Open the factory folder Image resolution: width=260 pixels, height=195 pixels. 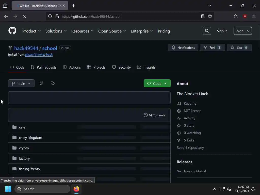(x=24, y=158)
